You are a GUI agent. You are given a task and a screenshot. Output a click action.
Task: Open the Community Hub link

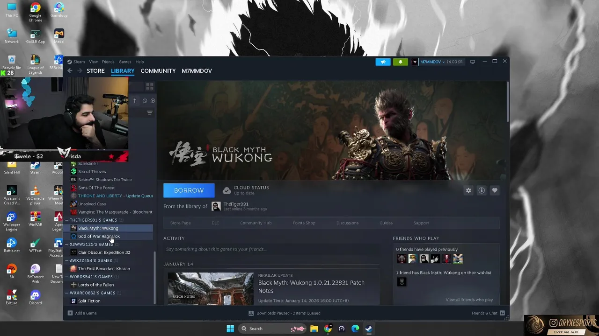click(256, 223)
